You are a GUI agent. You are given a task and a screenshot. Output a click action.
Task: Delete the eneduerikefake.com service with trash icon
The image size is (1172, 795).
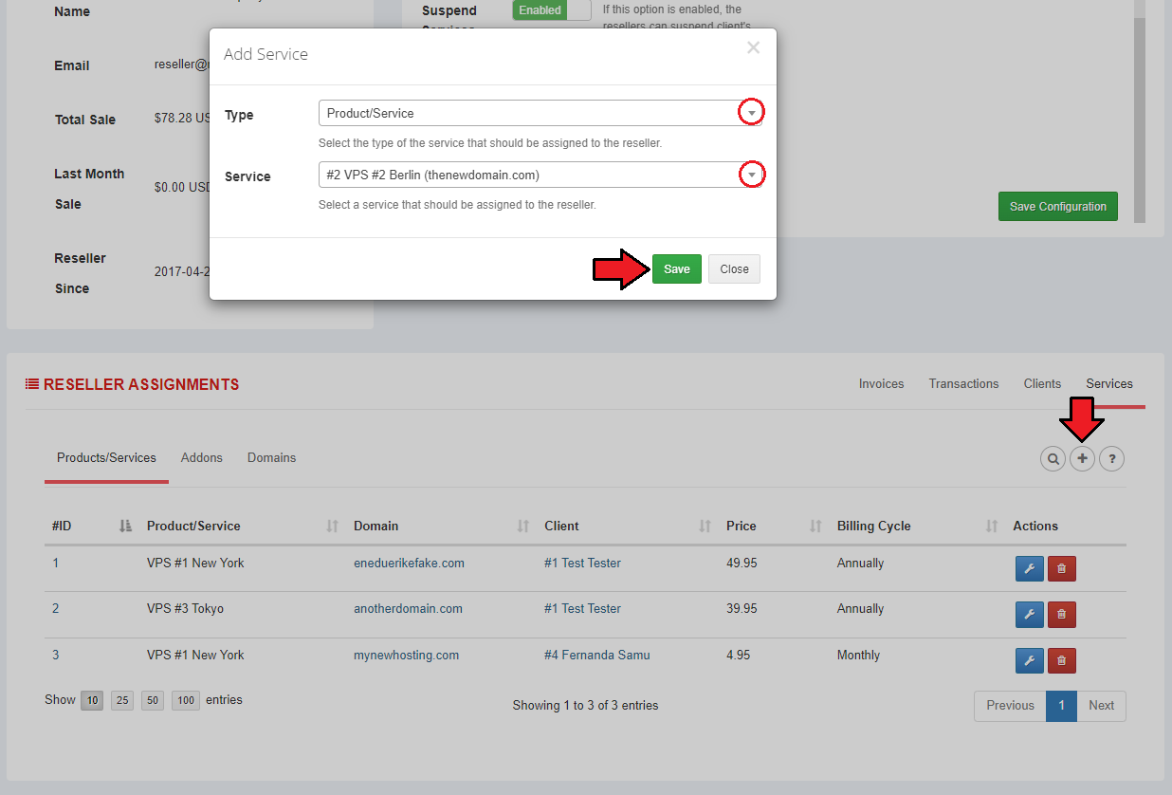click(1061, 568)
